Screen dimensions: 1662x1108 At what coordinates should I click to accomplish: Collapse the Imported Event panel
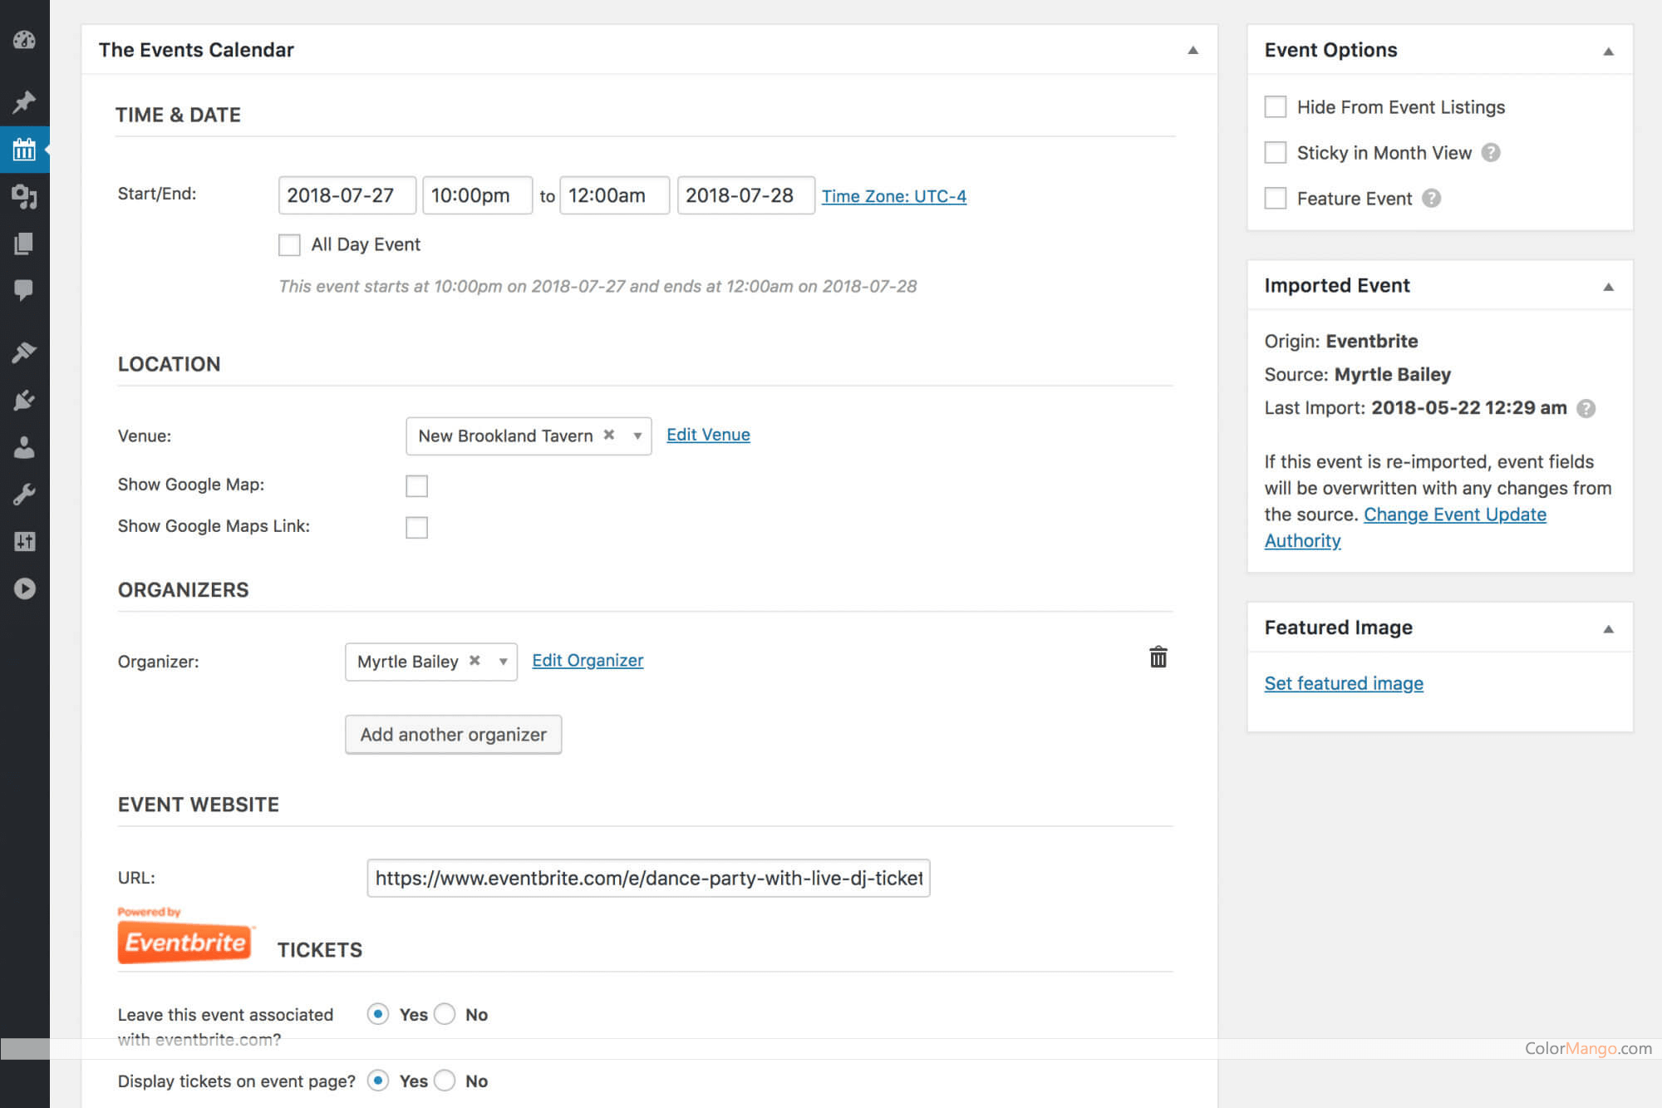point(1608,287)
